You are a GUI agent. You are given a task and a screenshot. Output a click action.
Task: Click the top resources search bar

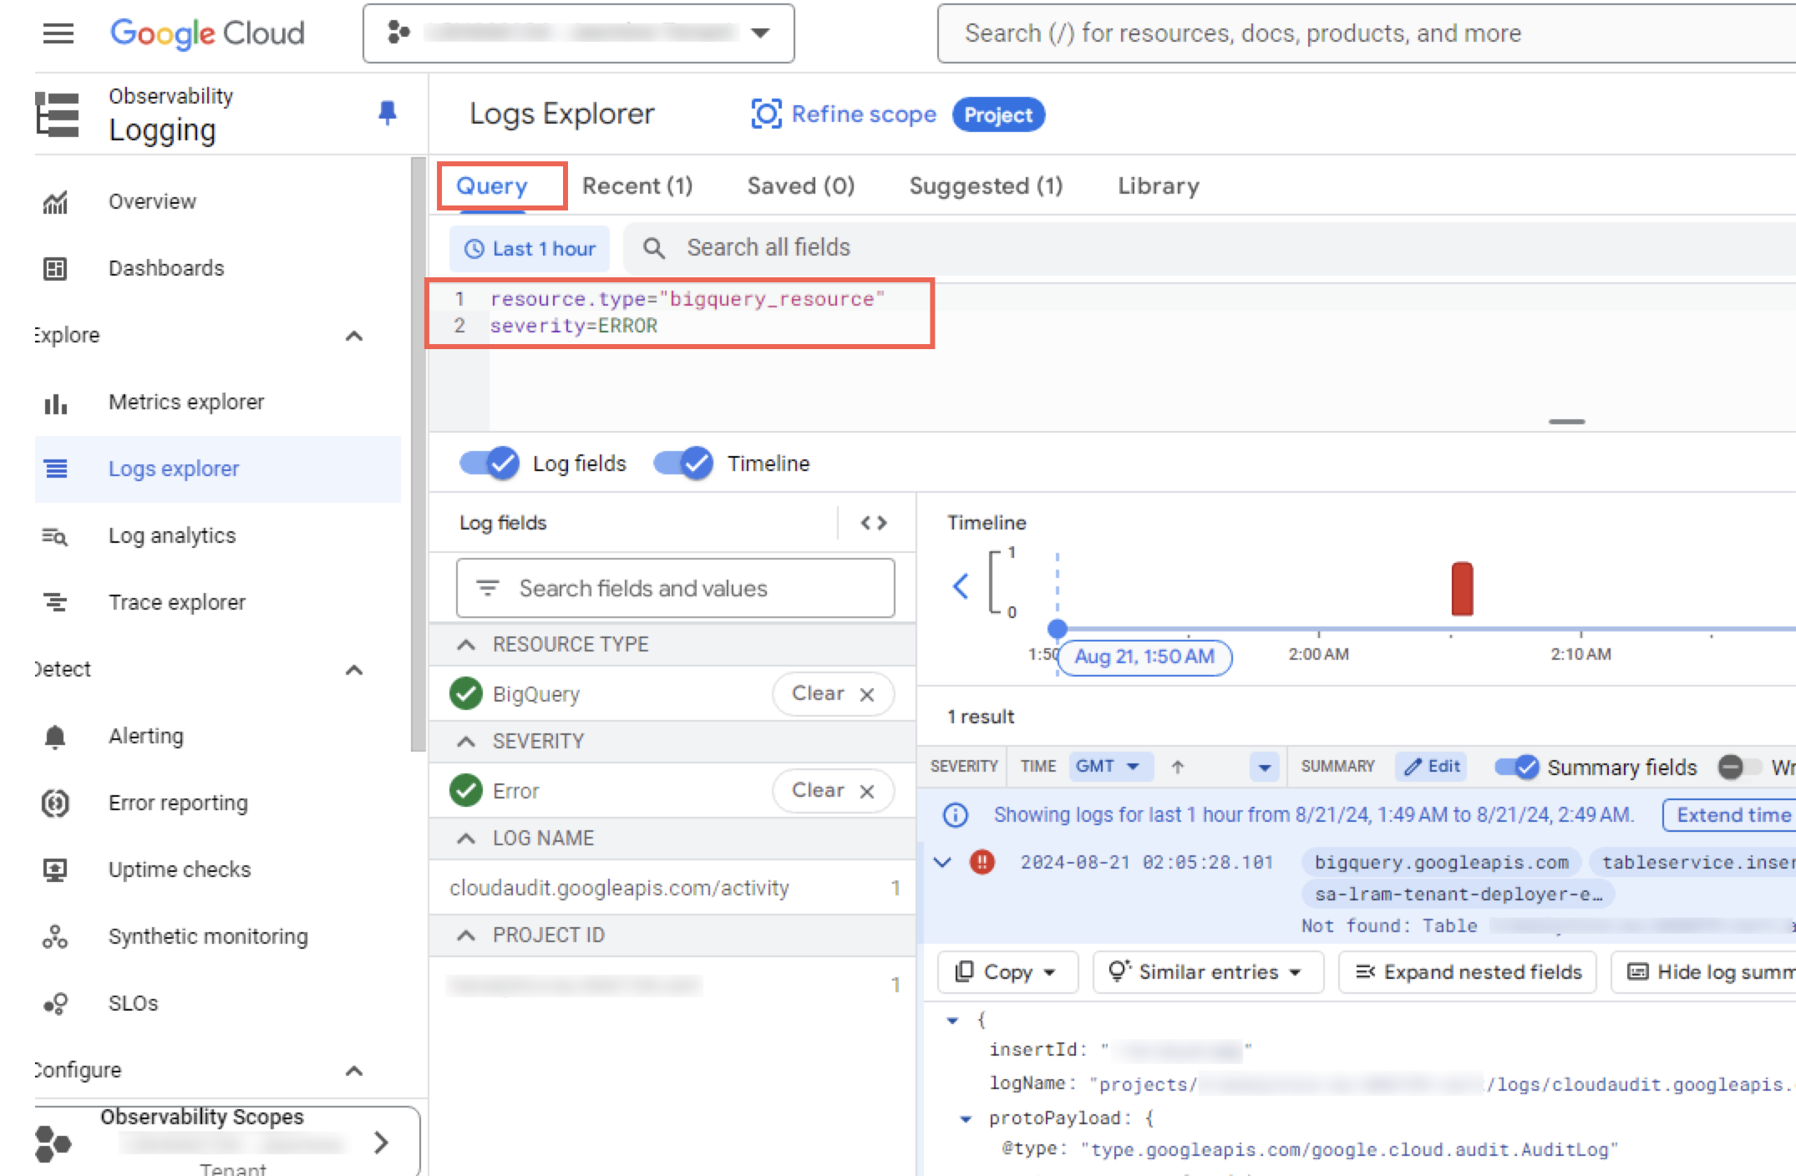[1367, 33]
